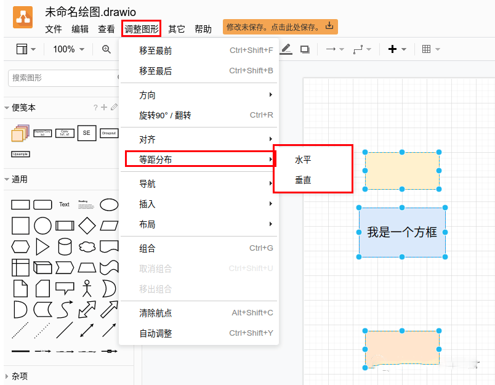Select the Upsample block in the scratchpad
Screen dimensions: 495x385
(x=21, y=154)
